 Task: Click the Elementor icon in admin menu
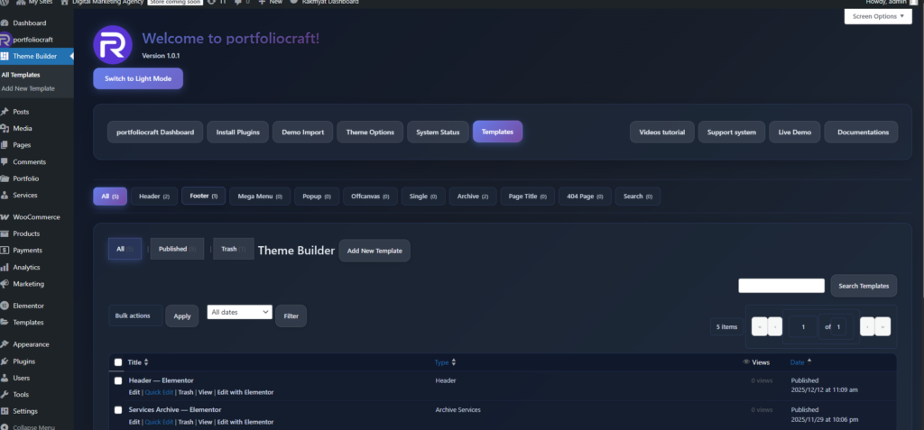tap(5, 306)
